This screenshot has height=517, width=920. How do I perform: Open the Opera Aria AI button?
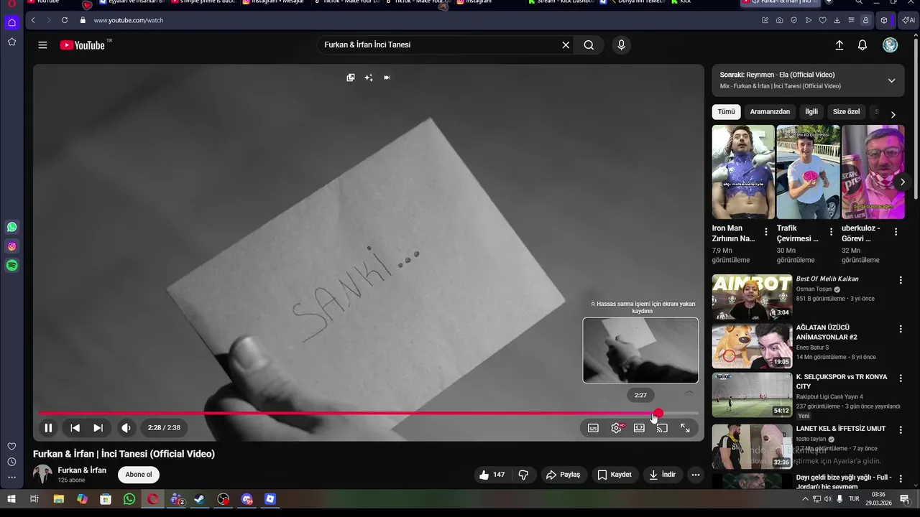[x=908, y=20]
